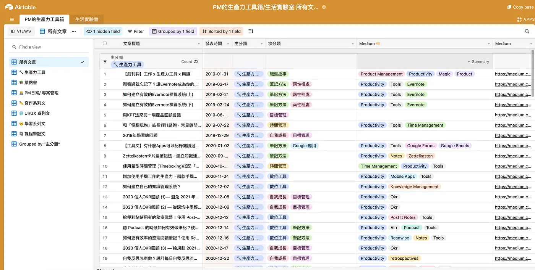Click the vertical scrollbar of the grid
535x270 pixels.
point(532,72)
